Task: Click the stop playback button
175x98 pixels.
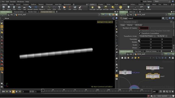Action: pyautogui.click(x=13, y=91)
